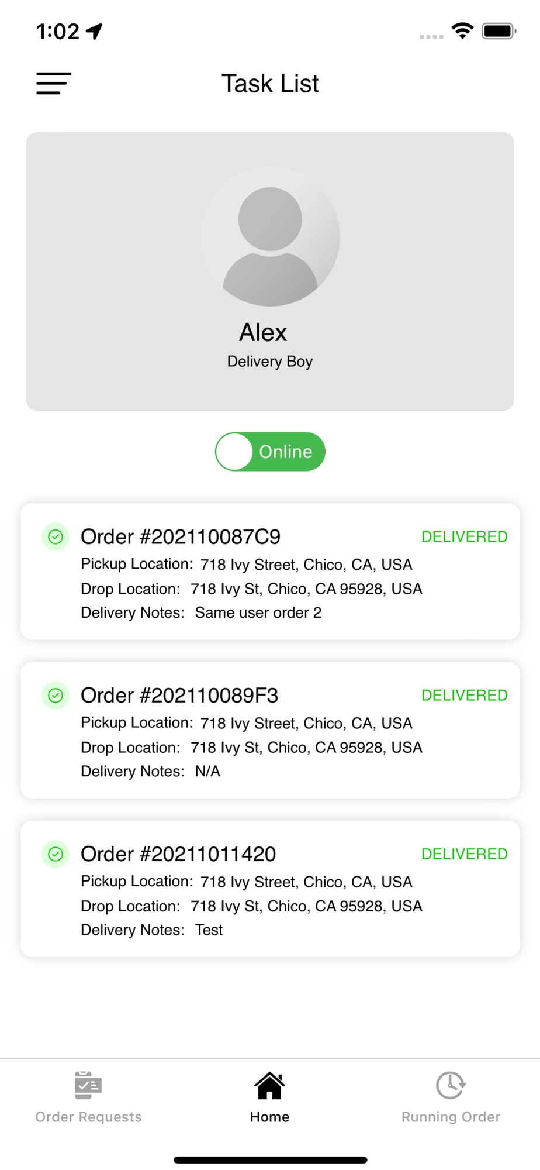Screen dimensions: 540x1170
Task: Tap the location arrow in status bar
Action: pyautogui.click(x=94, y=31)
